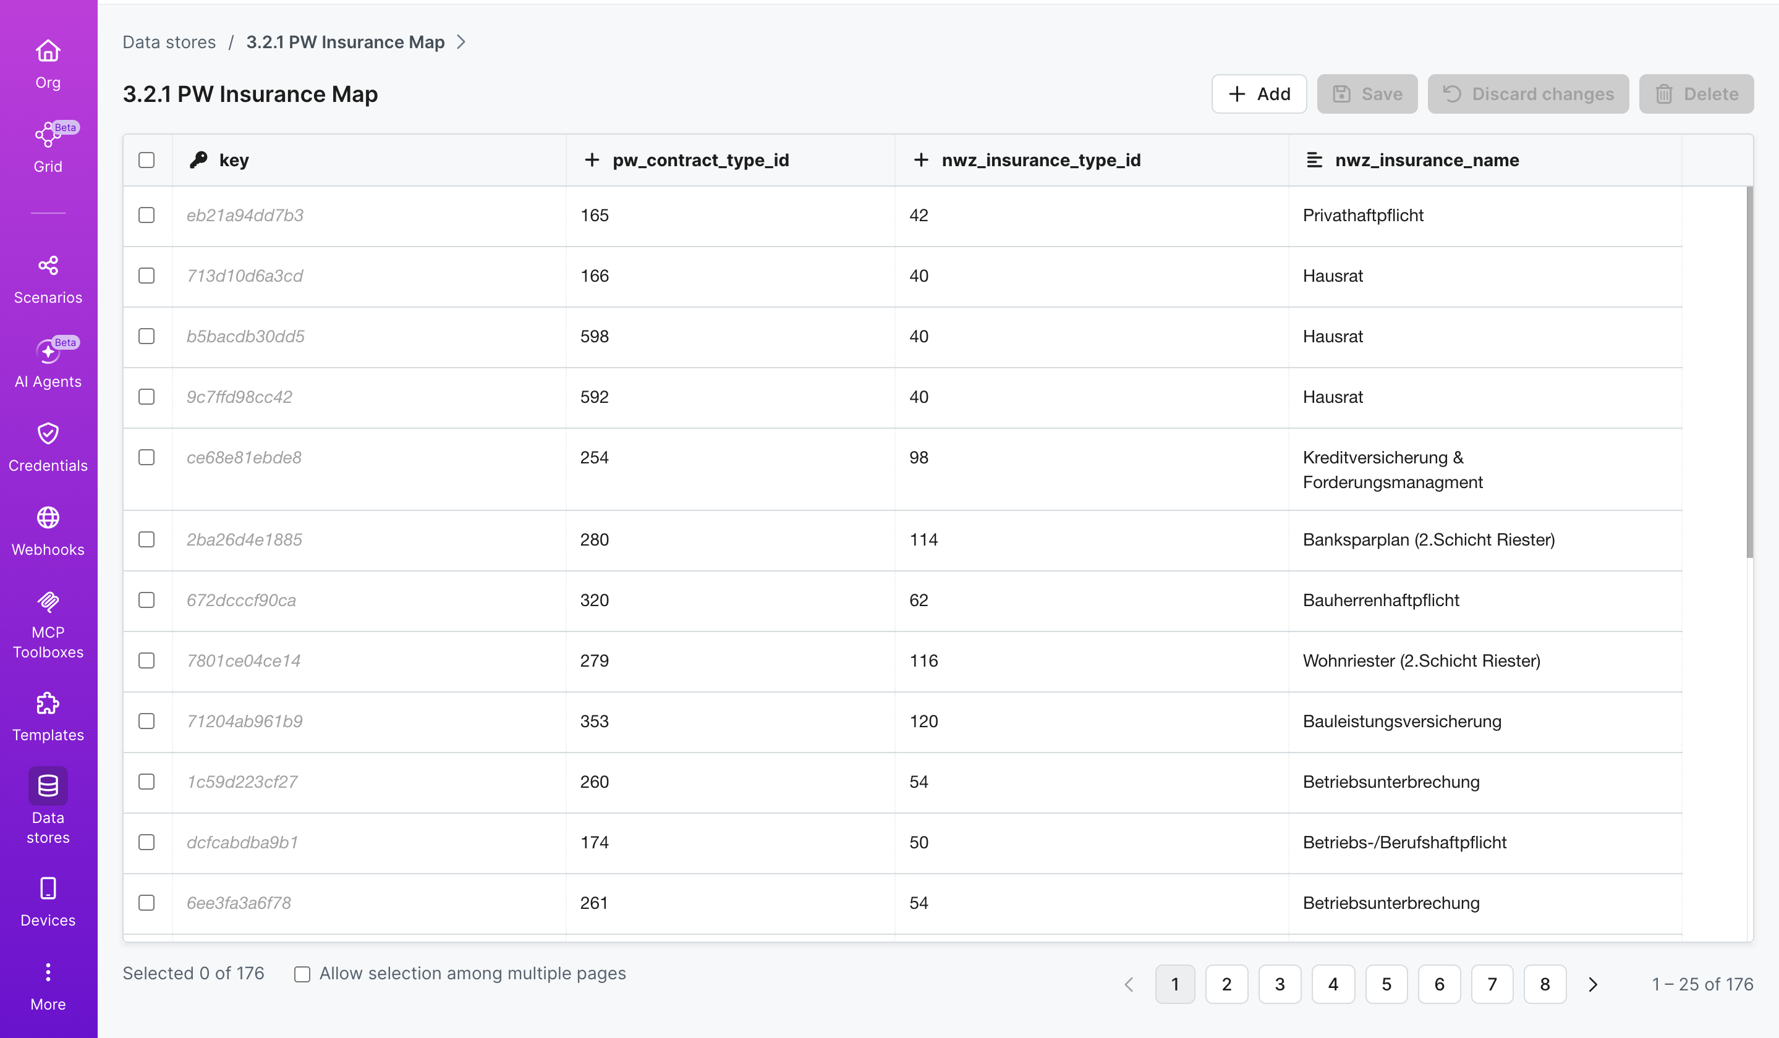
Task: Click the Wohnriester (2.Schicht Riester) cell
Action: pyautogui.click(x=1485, y=662)
